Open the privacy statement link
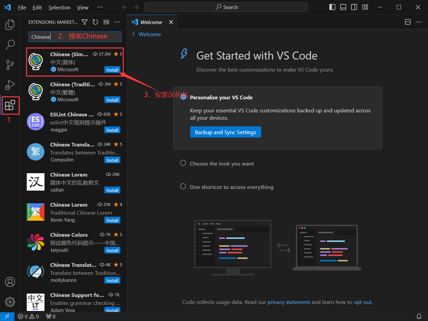Screen dimensions: 428x321 [x=289, y=302]
